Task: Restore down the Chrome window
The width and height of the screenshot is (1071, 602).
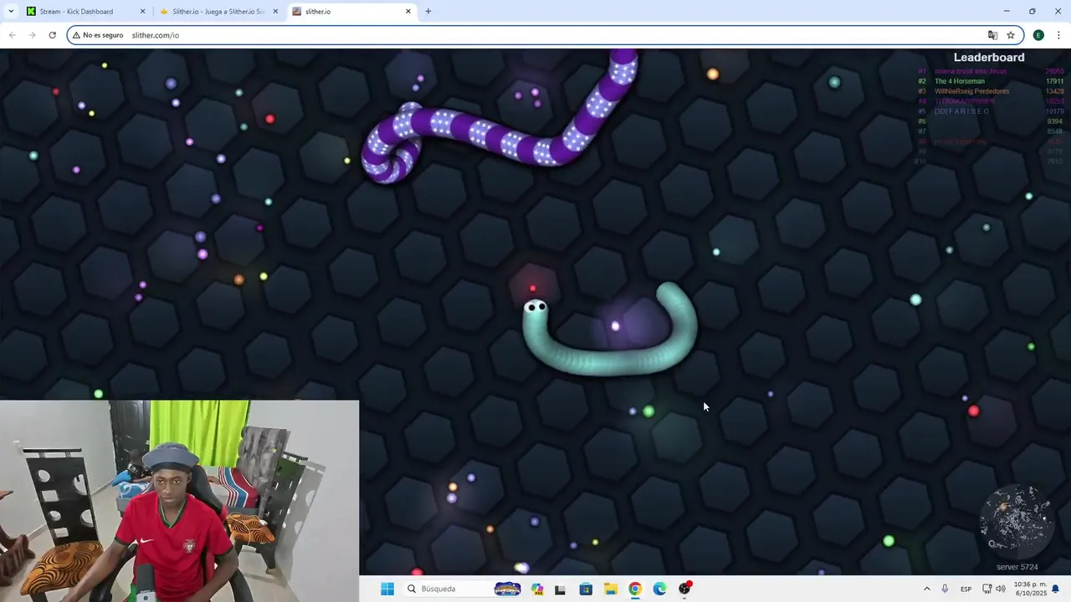Action: coord(1032,12)
